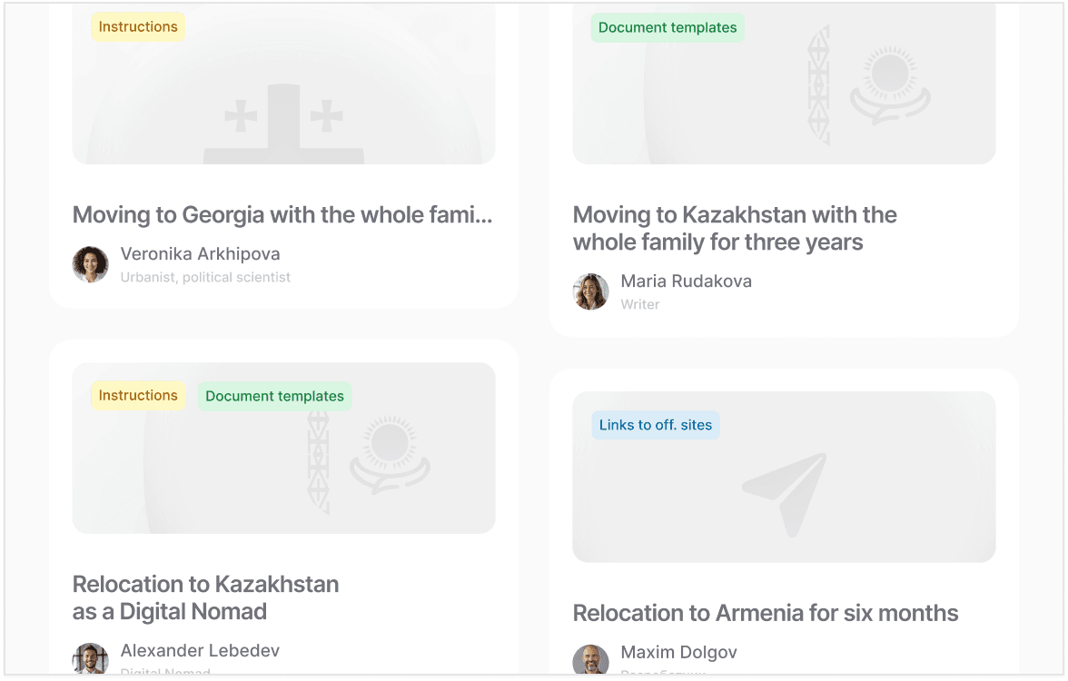The width and height of the screenshot is (1068, 681).
Task: Click Maria Rudakova's avatar photo
Action: click(590, 291)
